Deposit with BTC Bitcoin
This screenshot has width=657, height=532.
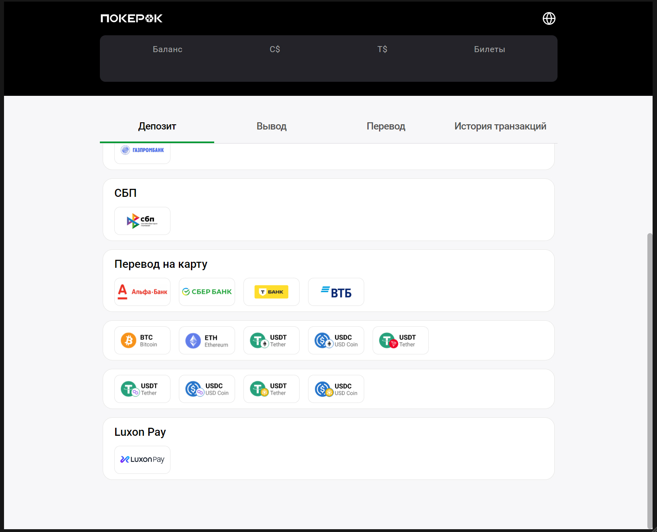pyautogui.click(x=142, y=340)
